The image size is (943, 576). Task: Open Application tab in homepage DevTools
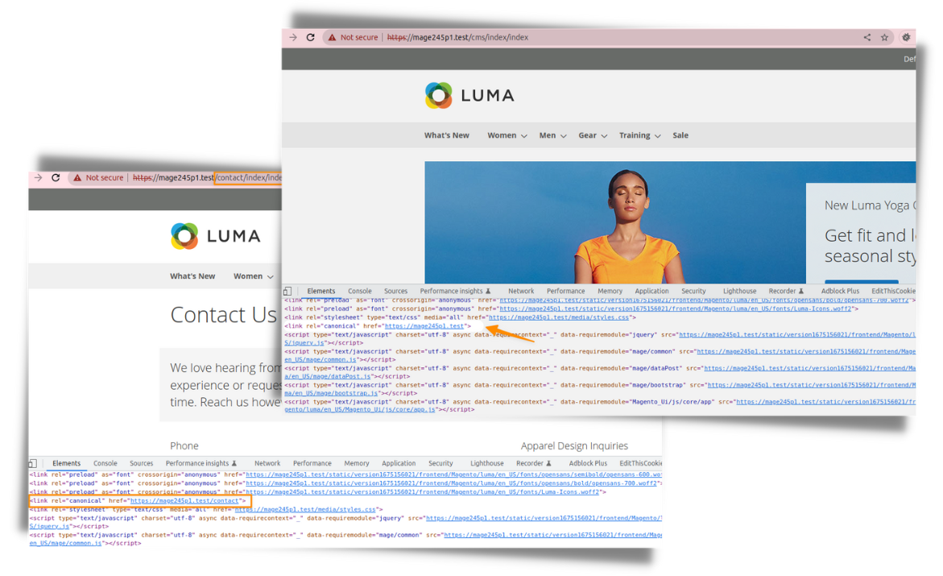tap(652, 292)
